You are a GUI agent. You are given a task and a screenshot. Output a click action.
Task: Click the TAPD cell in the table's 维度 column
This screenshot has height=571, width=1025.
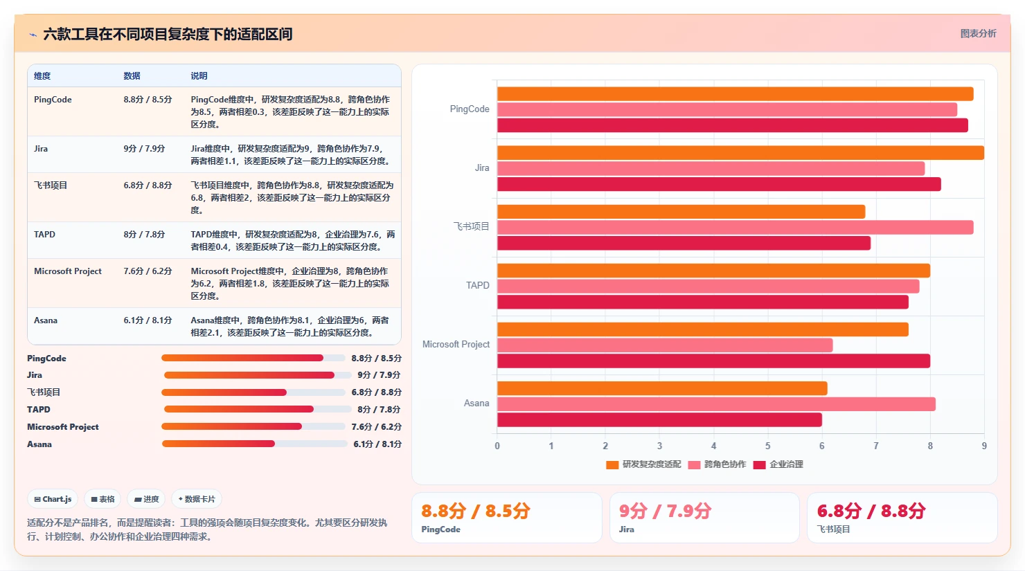coord(44,235)
